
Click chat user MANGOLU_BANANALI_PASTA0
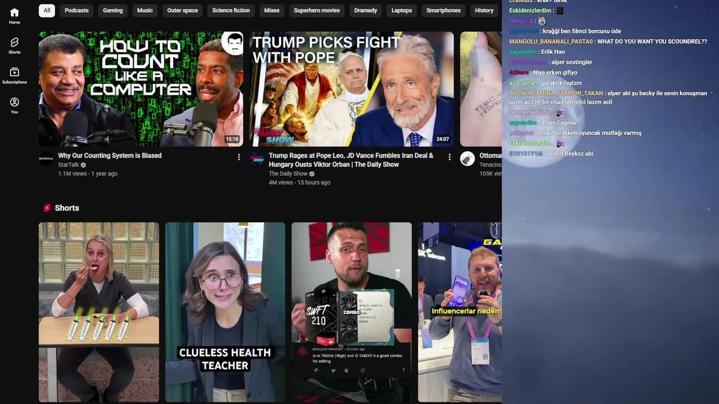click(550, 42)
